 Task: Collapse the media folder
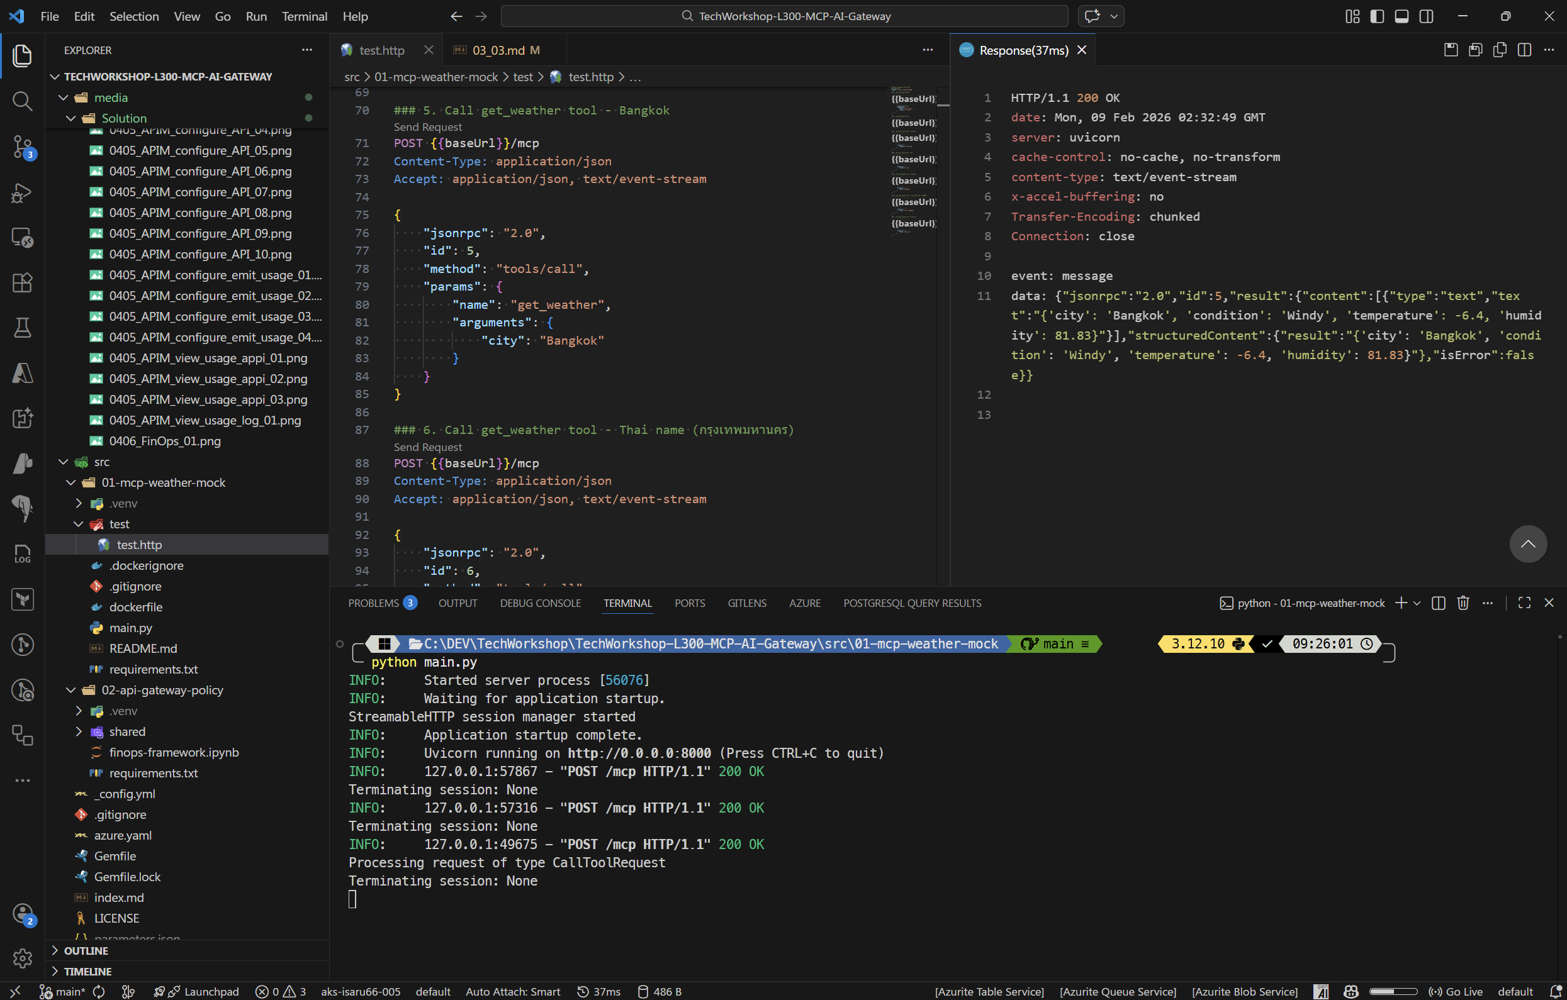pos(63,97)
